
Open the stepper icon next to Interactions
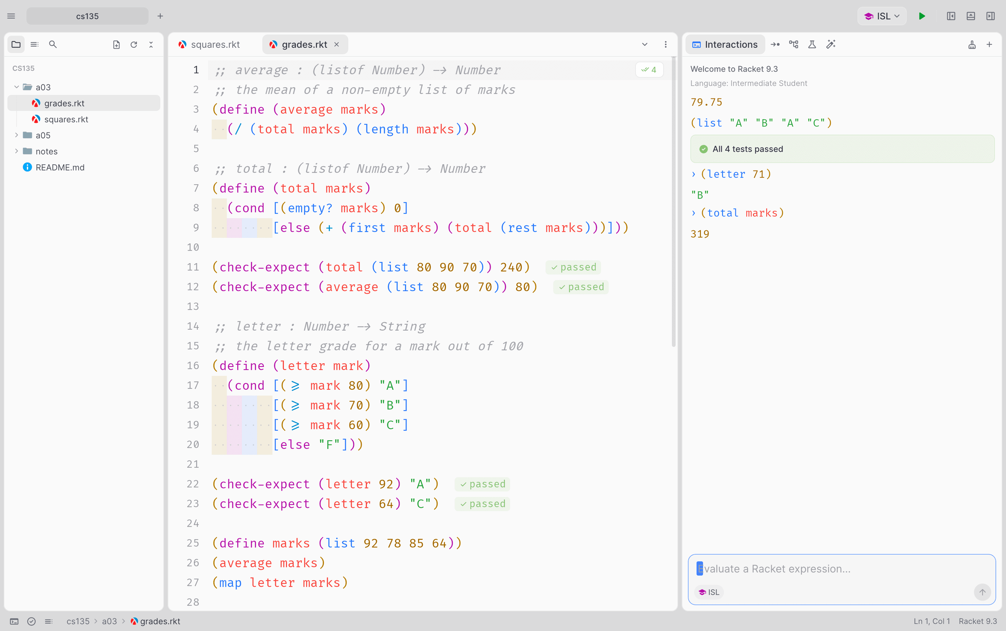tap(775, 44)
